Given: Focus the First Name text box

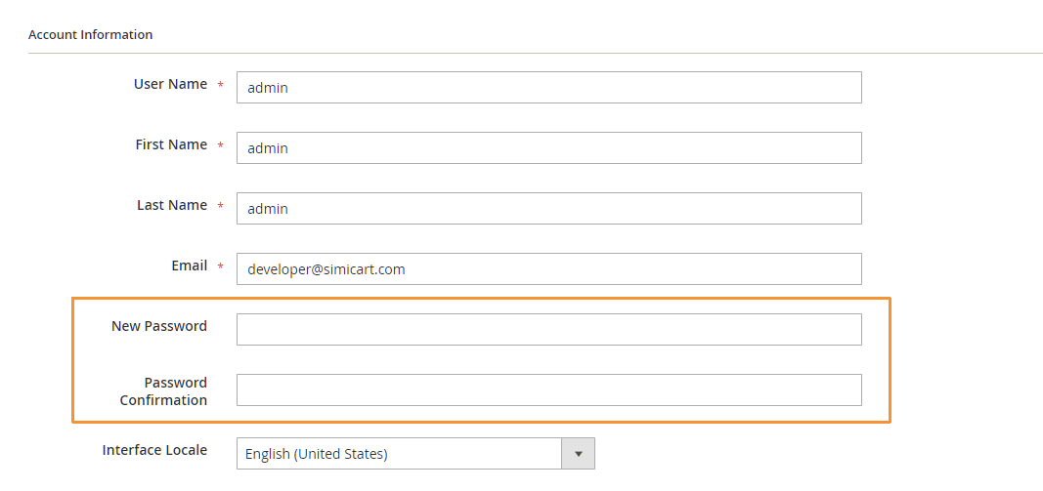Looking at the screenshot, I should click(x=548, y=147).
